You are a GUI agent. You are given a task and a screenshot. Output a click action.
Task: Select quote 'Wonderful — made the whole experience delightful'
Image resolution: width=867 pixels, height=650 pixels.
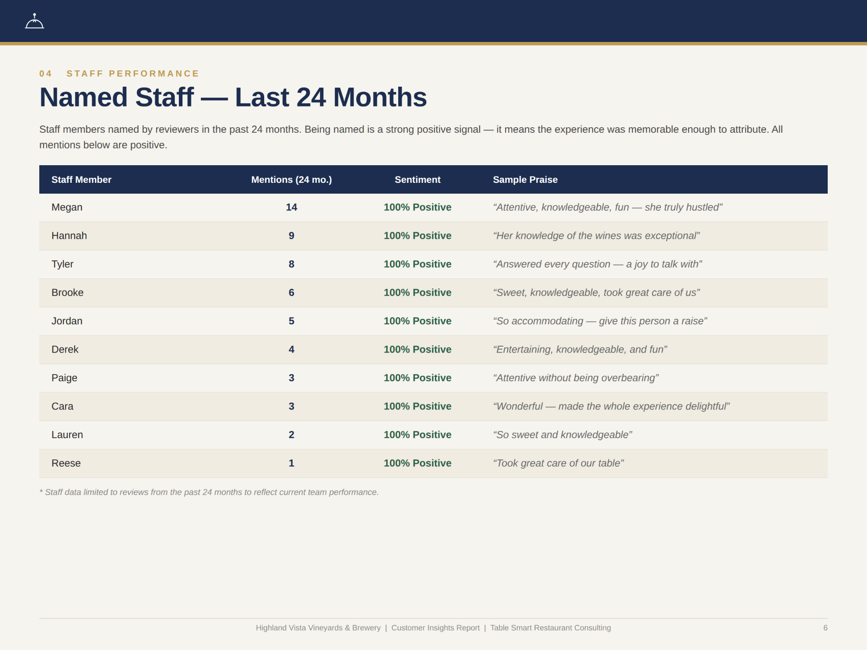(611, 406)
